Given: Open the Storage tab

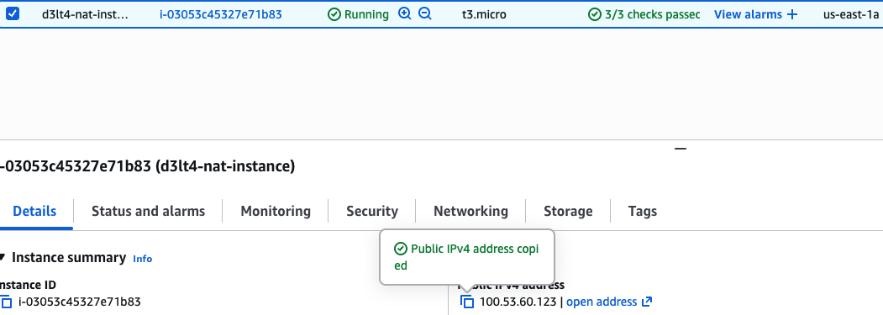Looking at the screenshot, I should [x=568, y=212].
